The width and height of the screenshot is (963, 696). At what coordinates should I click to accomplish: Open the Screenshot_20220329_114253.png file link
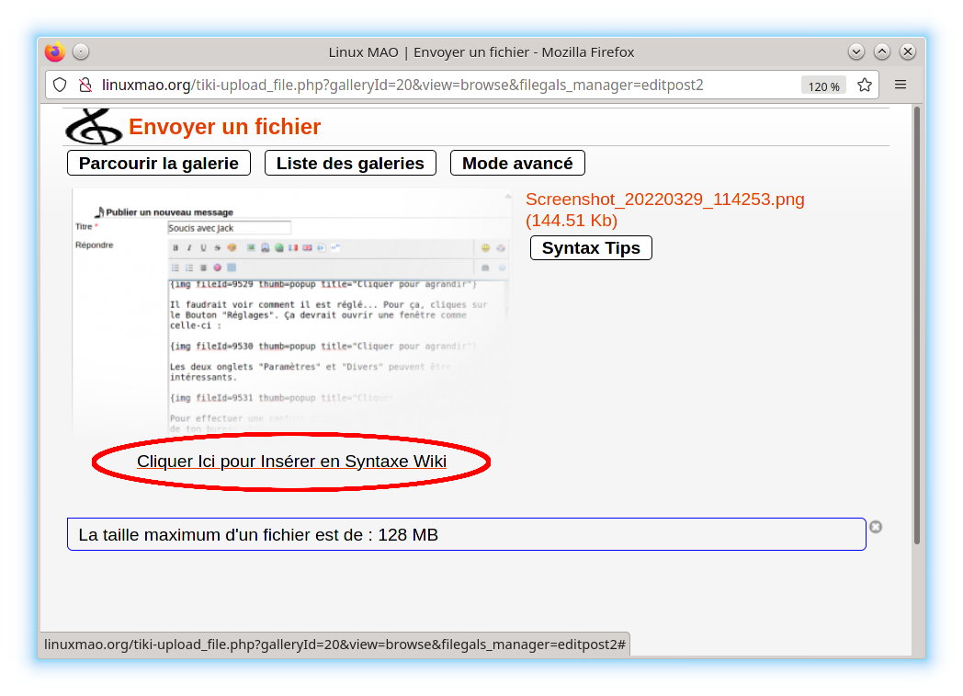pyautogui.click(x=665, y=210)
